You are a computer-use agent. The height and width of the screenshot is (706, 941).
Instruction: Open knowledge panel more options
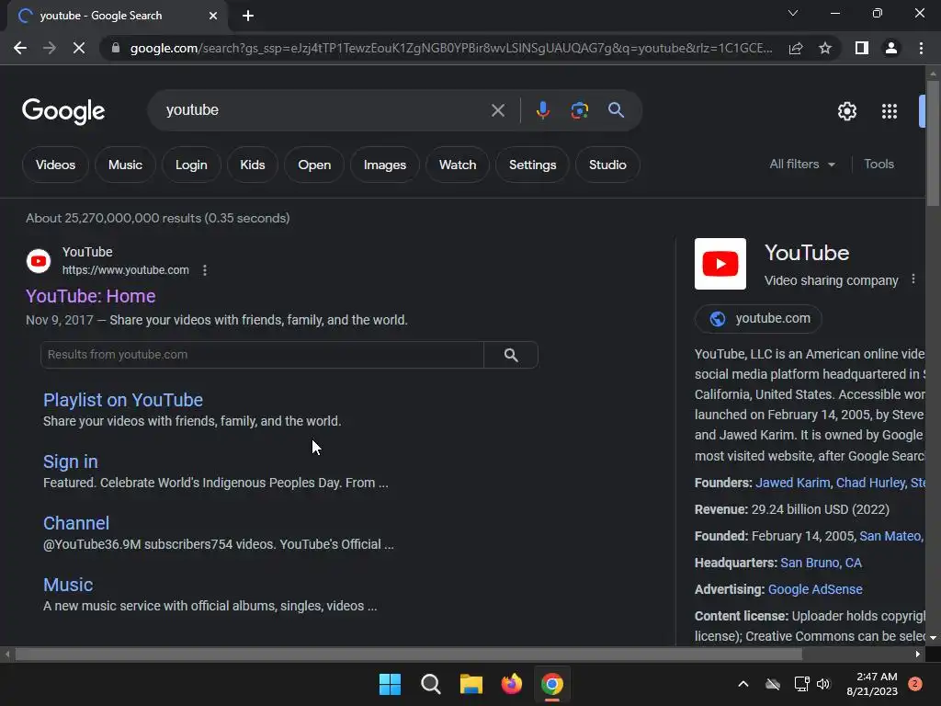point(913,279)
